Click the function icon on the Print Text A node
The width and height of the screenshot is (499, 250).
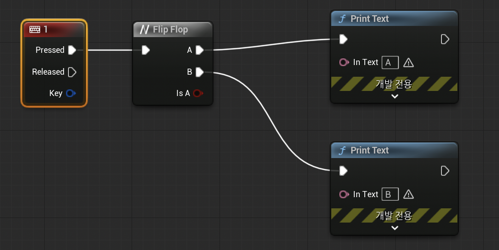342,19
